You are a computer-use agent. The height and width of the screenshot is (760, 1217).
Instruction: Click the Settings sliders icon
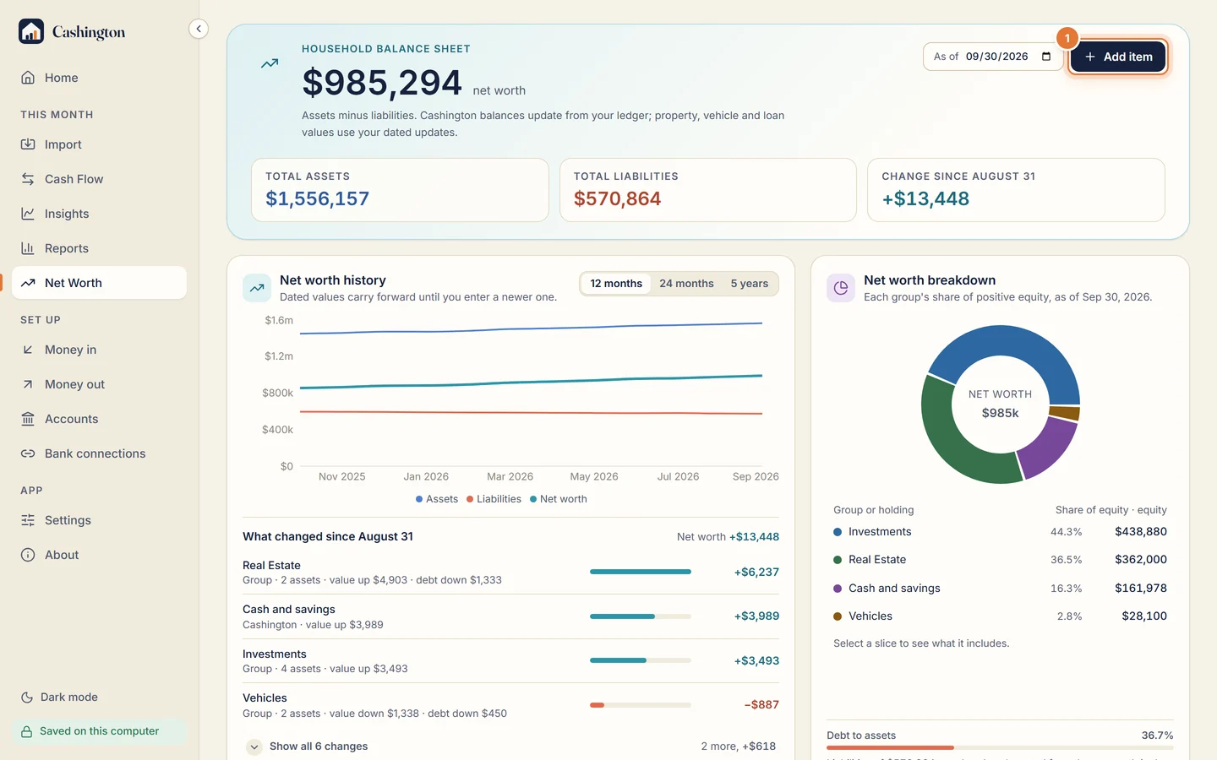click(28, 520)
